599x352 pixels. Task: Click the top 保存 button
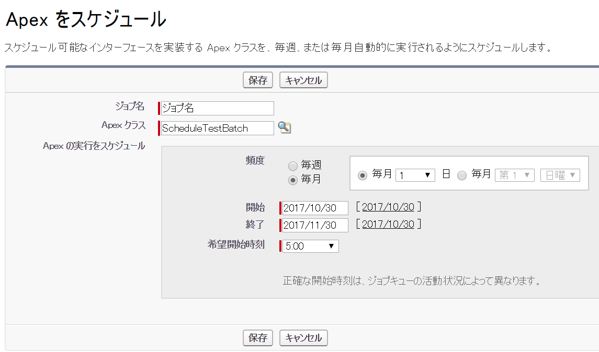[257, 80]
